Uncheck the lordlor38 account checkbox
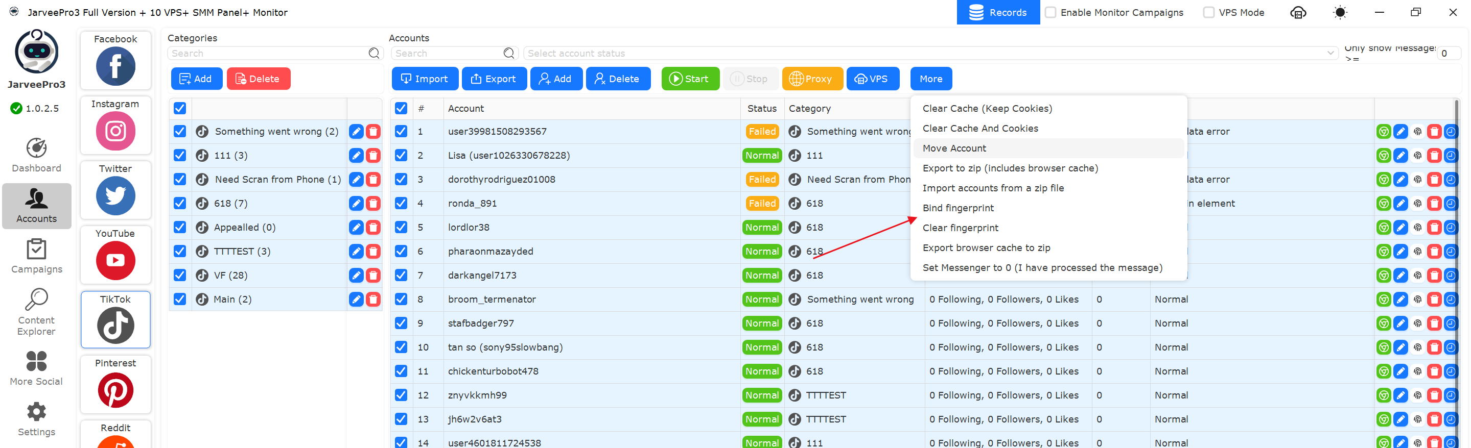This screenshot has height=448, width=1471. tap(401, 228)
